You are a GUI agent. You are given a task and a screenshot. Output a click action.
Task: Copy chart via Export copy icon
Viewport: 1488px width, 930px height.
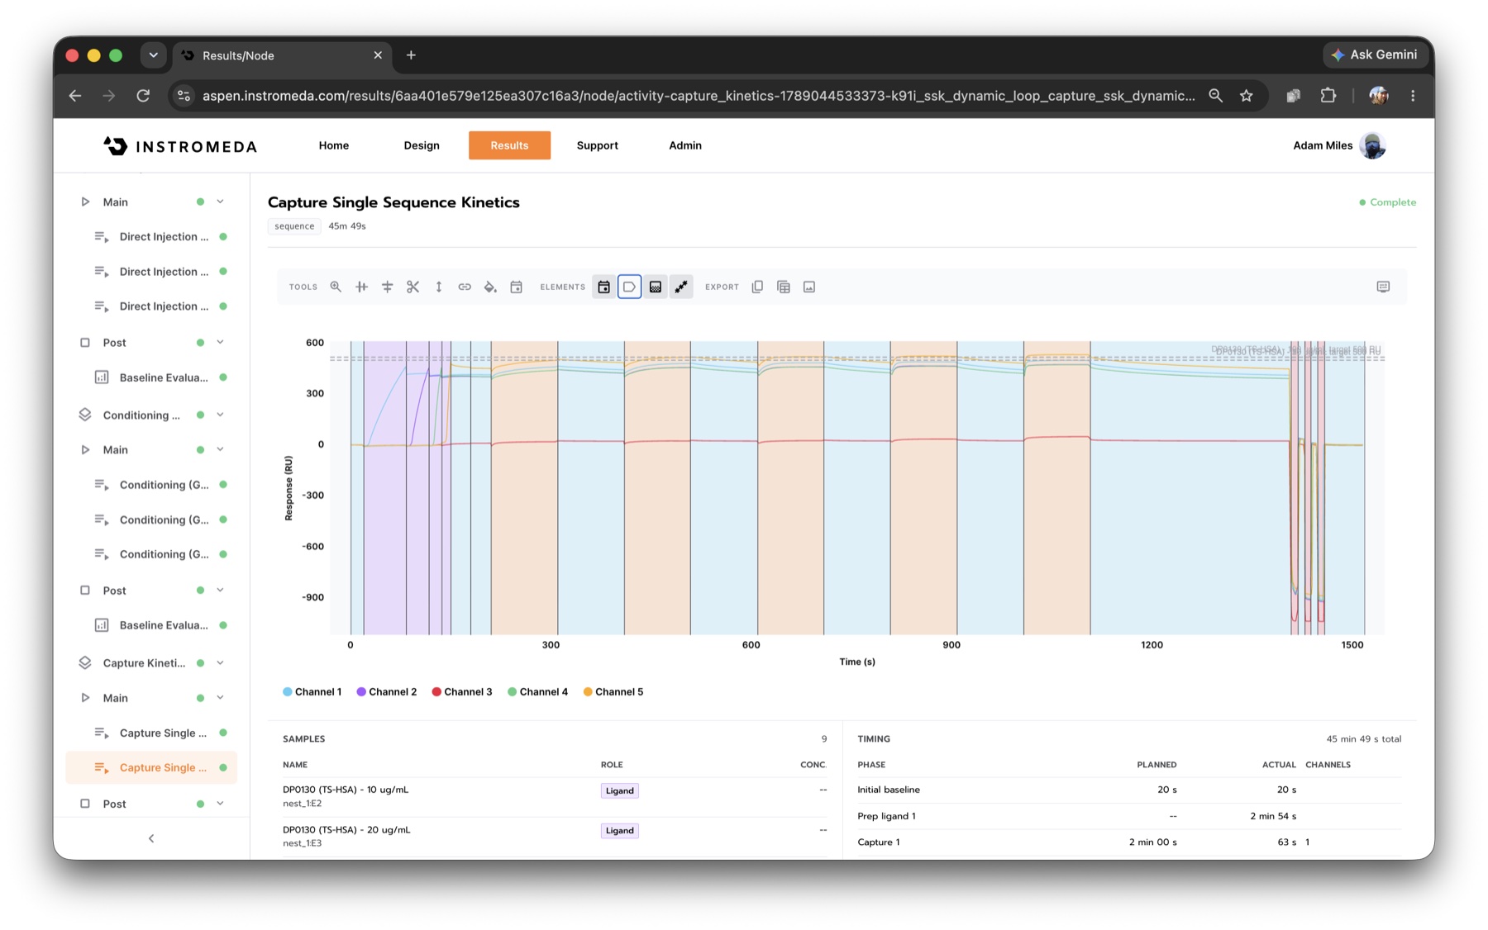[x=757, y=287]
